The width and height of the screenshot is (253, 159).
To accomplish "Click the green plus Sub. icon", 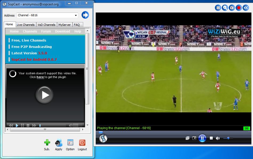I will 47,142.
